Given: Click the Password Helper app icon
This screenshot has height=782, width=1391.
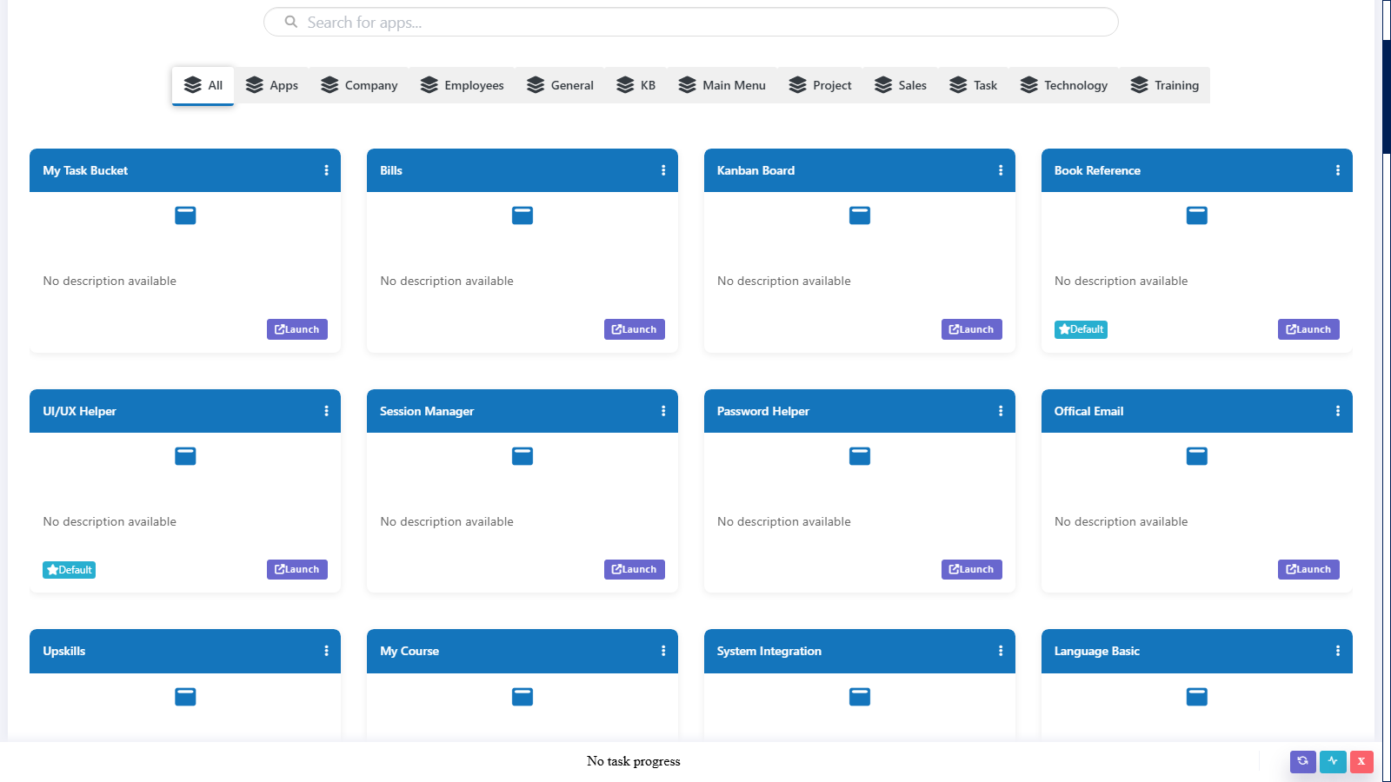Looking at the screenshot, I should (x=860, y=456).
